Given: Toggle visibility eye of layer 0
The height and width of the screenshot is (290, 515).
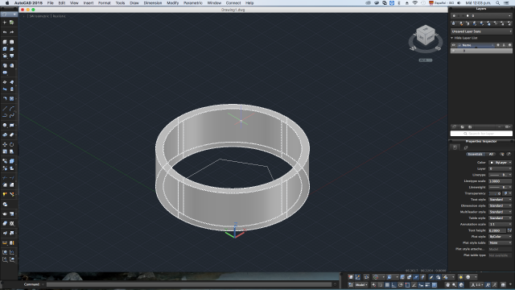Looking at the screenshot, I should click(x=454, y=51).
